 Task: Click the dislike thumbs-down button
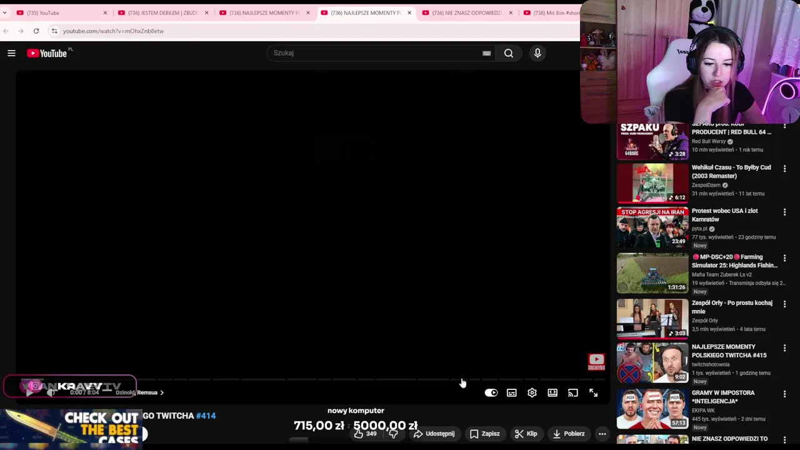click(x=393, y=434)
